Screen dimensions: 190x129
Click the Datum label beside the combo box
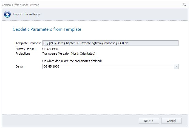[20, 66]
